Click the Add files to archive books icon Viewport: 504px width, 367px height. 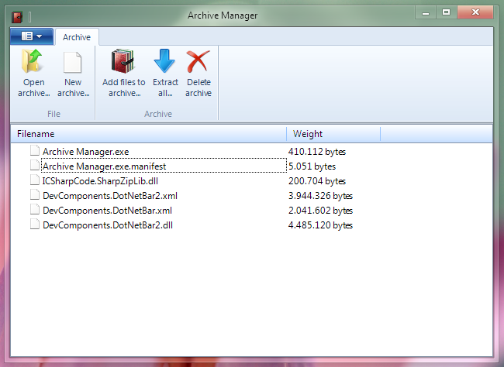click(123, 61)
